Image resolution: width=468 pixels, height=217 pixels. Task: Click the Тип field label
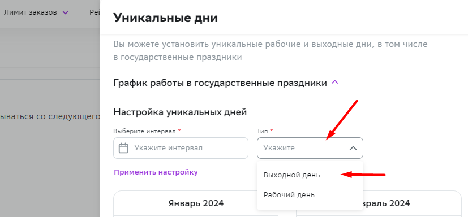265,131
